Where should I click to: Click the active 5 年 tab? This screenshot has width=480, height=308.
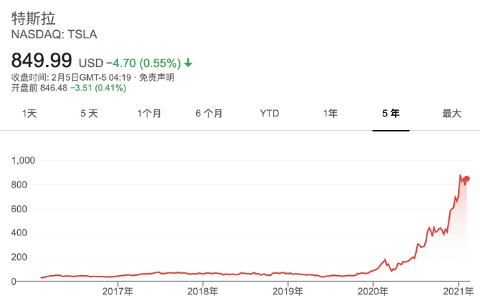coord(391,114)
